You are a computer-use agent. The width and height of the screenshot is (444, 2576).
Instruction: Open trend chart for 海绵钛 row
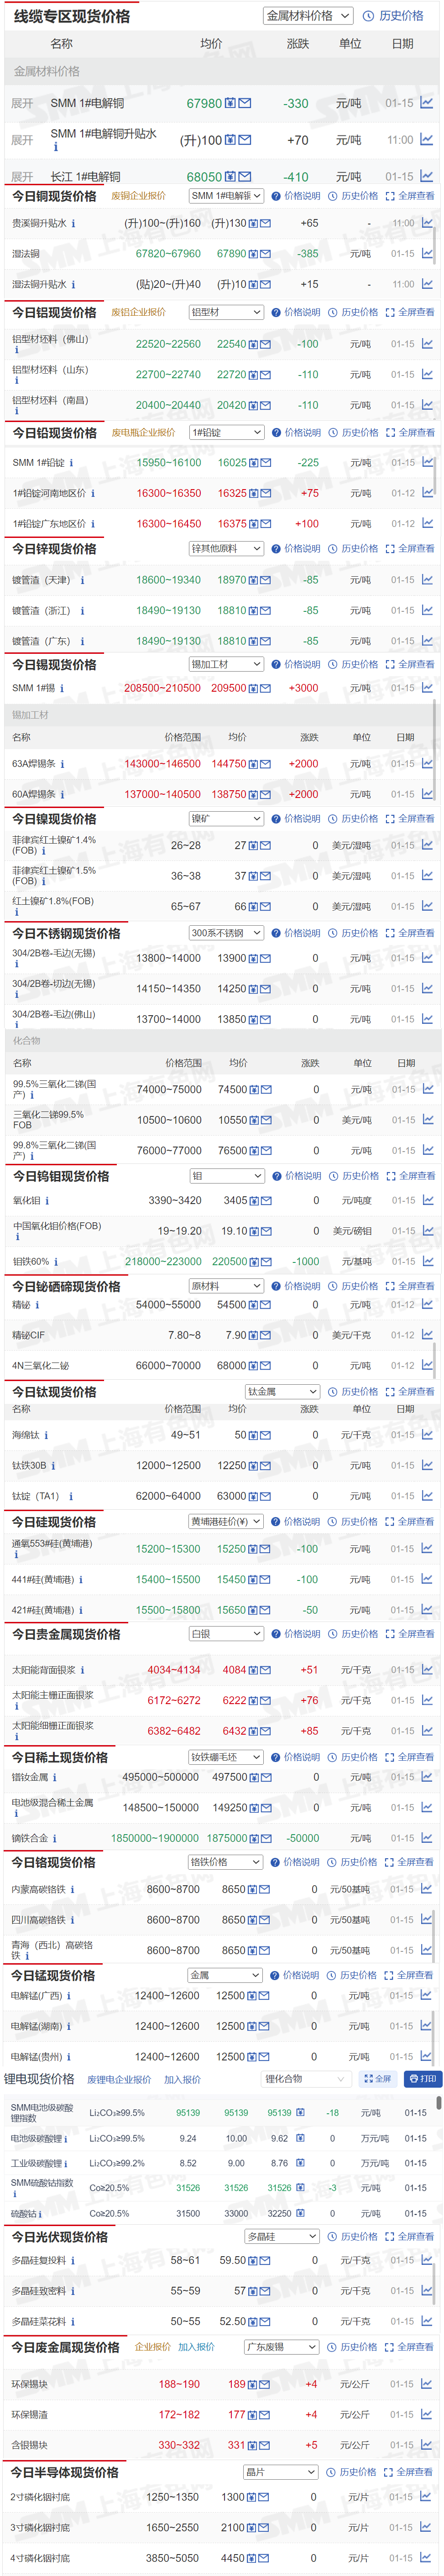427,1435
